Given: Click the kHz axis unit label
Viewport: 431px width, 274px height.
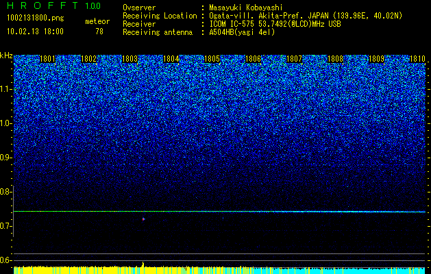Looking at the screenshot, I should [x=6, y=55].
